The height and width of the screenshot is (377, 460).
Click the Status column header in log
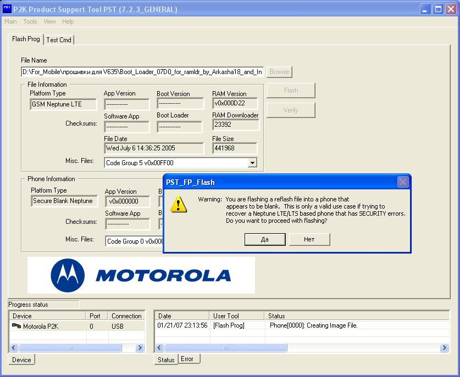pos(357,316)
